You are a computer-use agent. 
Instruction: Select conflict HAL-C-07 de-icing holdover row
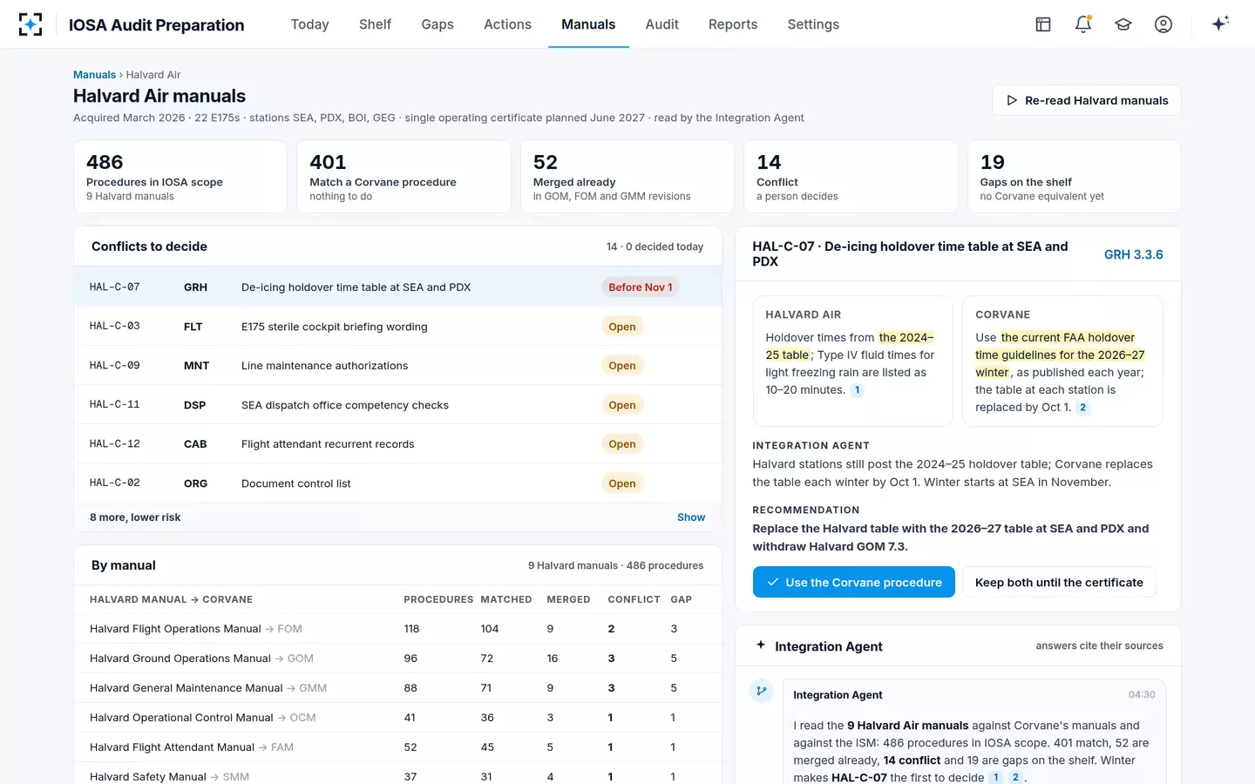click(397, 287)
